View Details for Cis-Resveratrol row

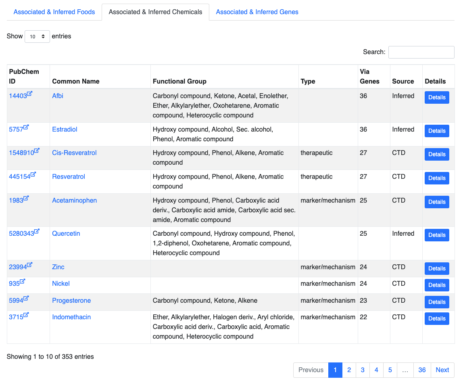click(437, 154)
